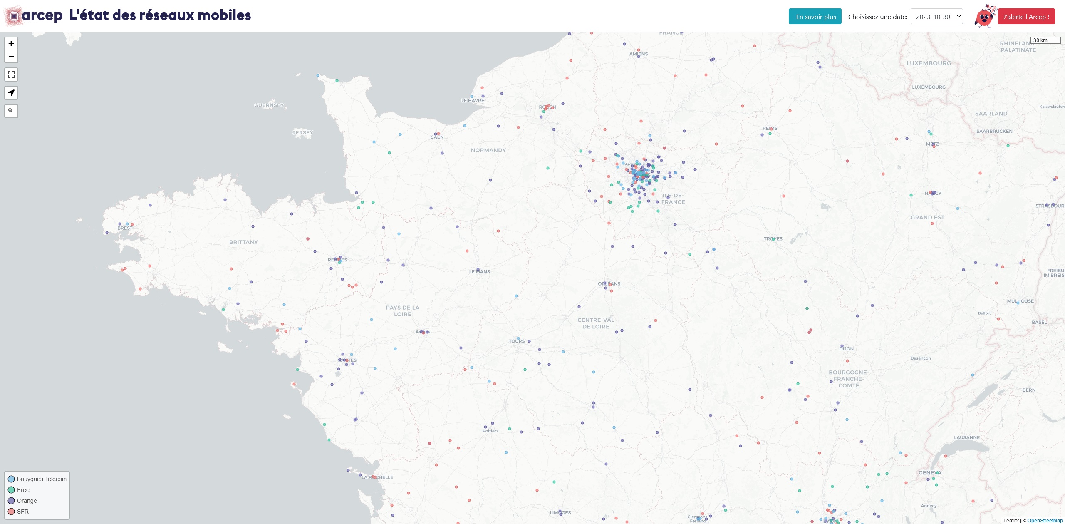Click the CENTRE-VAL DE LOIRE label
Viewport: 1065px width, 524px height.
[x=596, y=323]
